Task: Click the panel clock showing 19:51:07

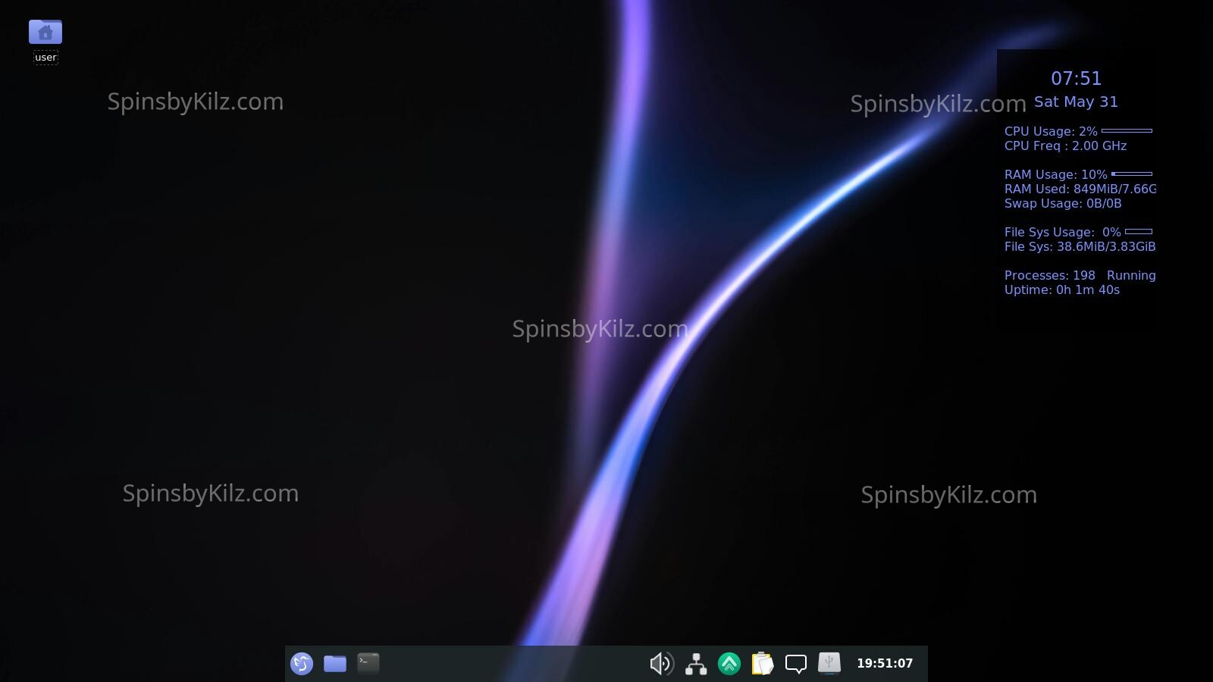Action: point(885,663)
